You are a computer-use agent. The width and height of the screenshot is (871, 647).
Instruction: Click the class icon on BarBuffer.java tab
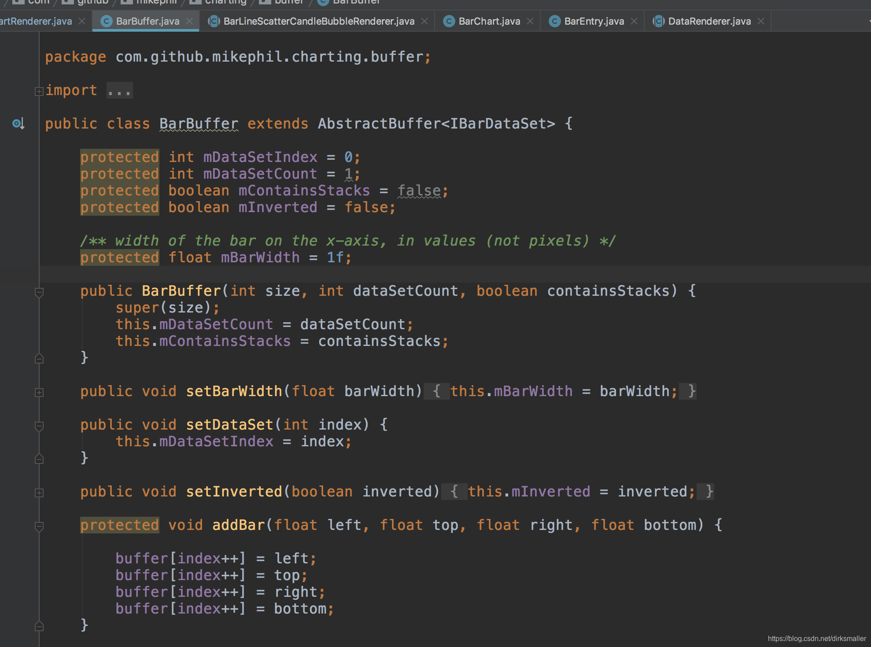pos(106,21)
